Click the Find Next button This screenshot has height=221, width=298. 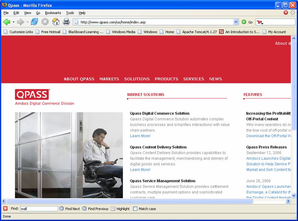[x=69, y=209]
